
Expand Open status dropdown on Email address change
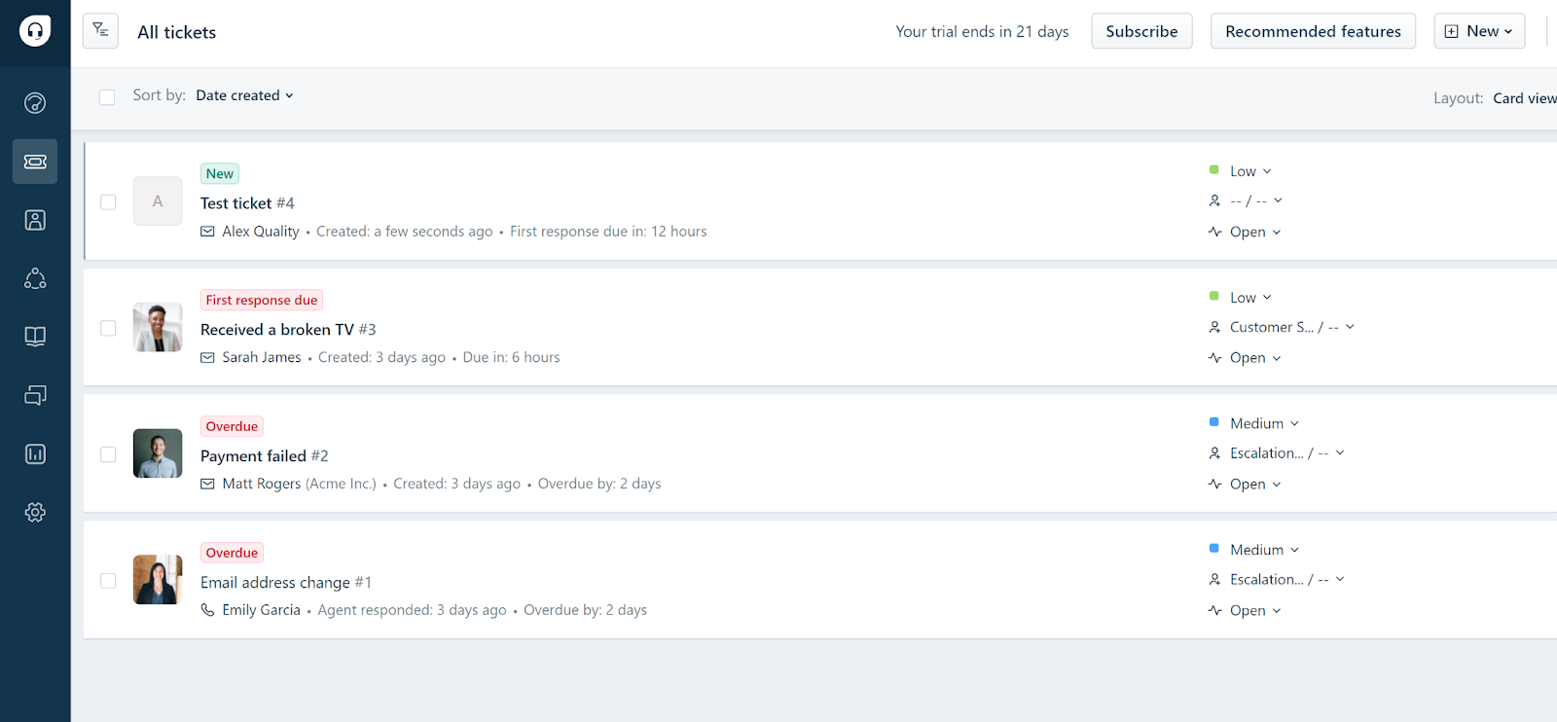click(1255, 610)
